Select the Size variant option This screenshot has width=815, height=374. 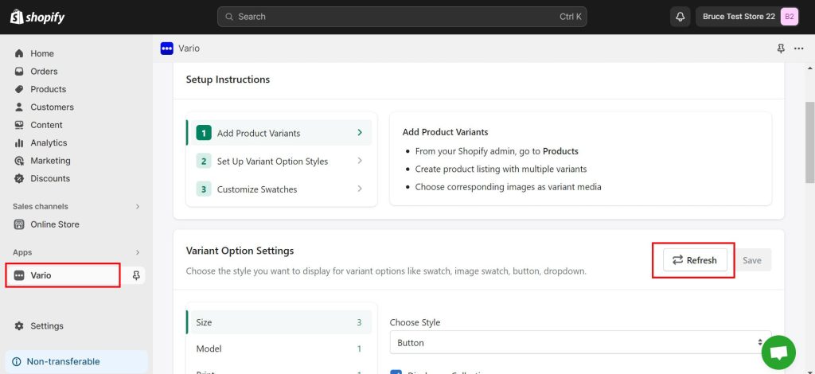279,322
